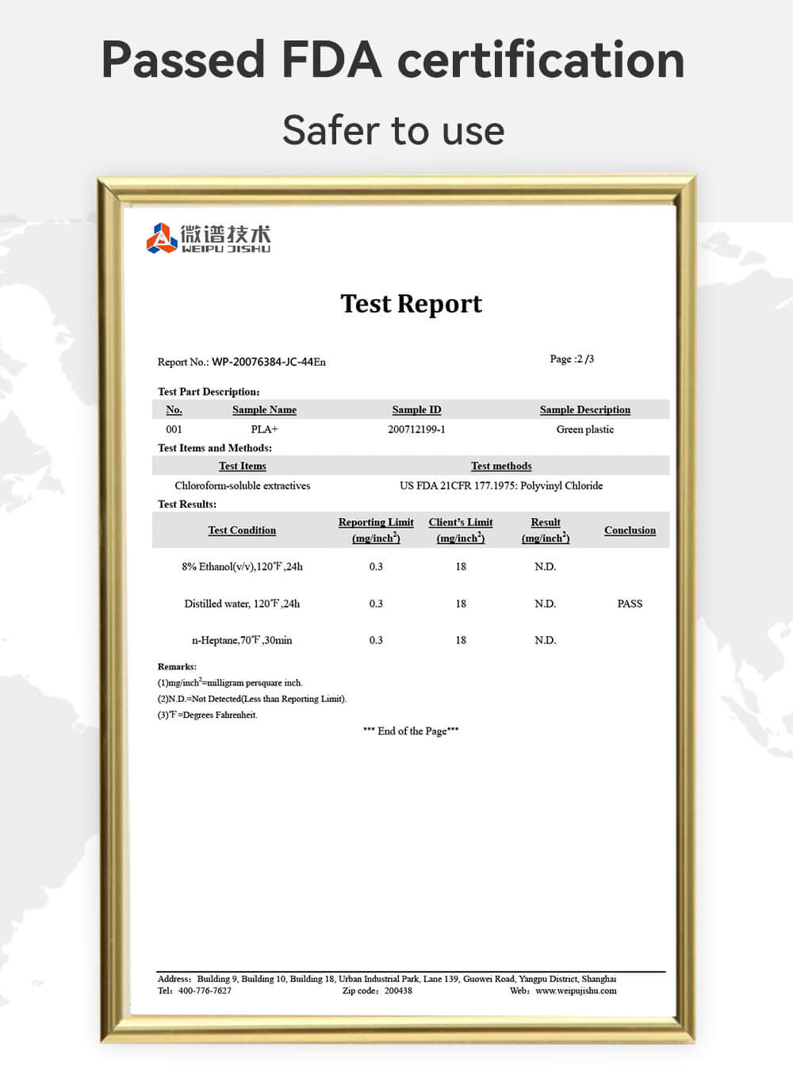
Task: Select the "Sample Description" column header
Action: tap(584, 410)
